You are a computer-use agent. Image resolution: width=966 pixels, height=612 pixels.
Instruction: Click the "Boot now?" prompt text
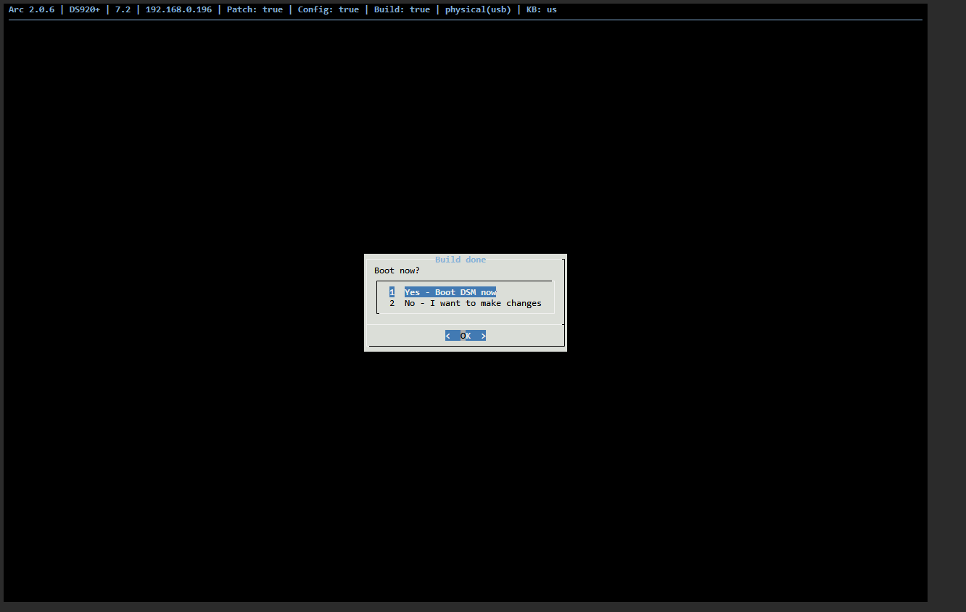click(x=397, y=270)
